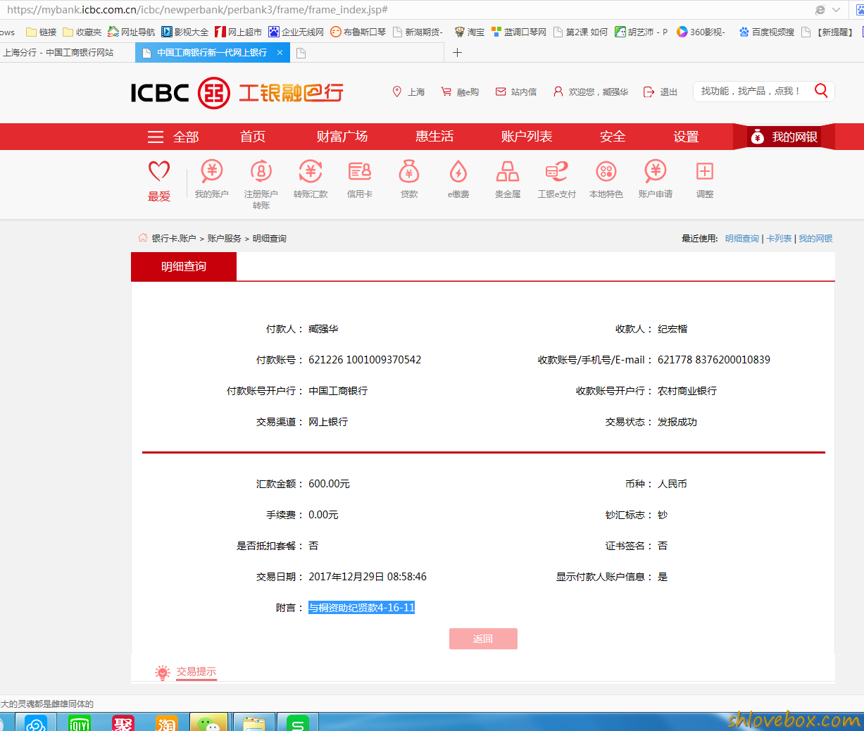Open 注册账户转账 icon
The image size is (864, 731).
pyautogui.click(x=261, y=171)
